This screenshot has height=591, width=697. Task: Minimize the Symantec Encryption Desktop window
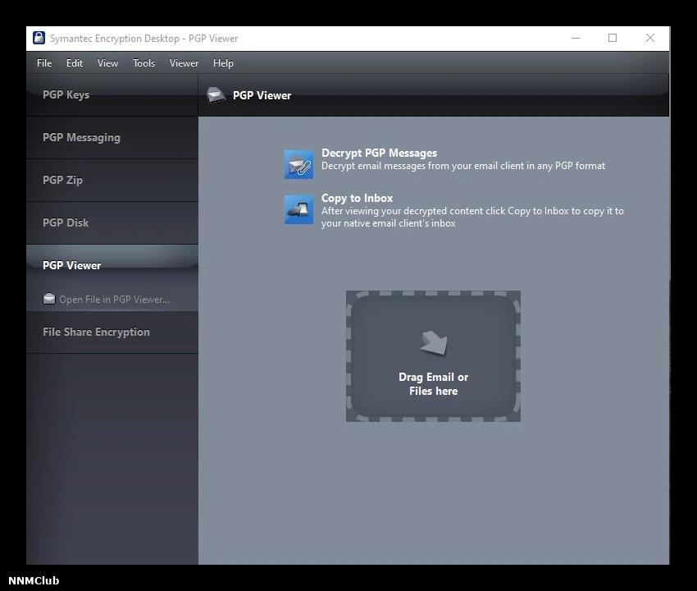(x=576, y=39)
